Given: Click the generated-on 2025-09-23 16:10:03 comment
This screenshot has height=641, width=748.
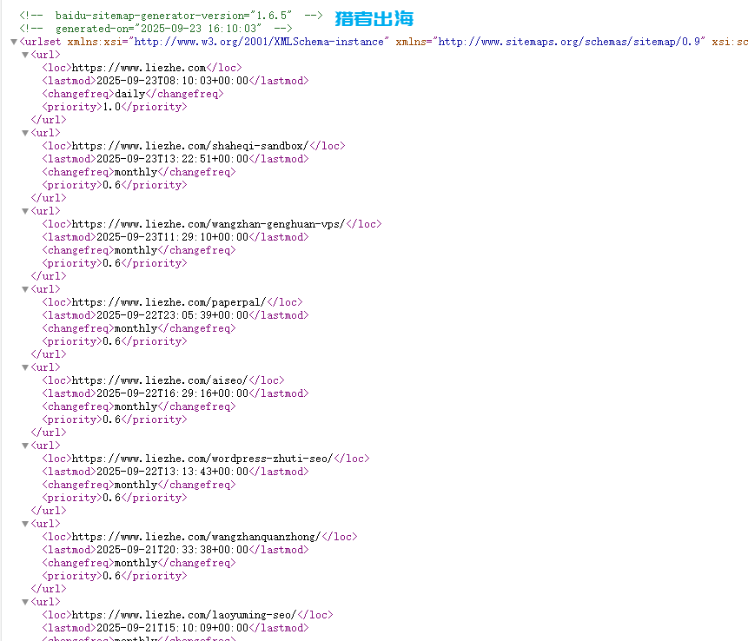Looking at the screenshot, I should [156, 29].
